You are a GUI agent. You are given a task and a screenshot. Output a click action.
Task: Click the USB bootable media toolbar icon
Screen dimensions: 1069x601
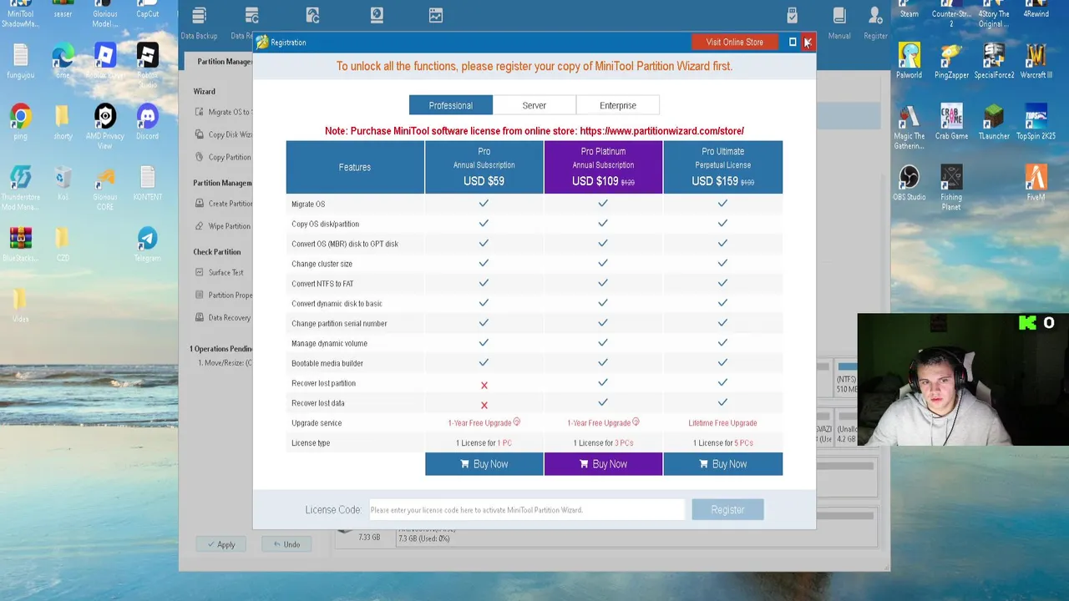coord(793,15)
